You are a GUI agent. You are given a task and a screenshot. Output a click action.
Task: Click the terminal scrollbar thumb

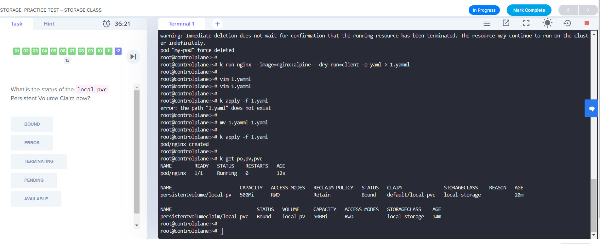click(594, 205)
